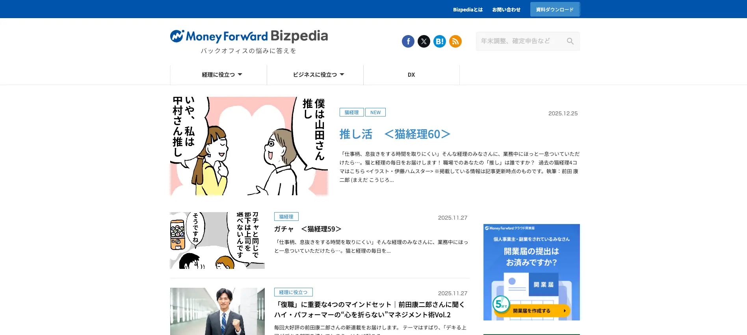Screen dimensions: 747x335
Task: Open article 推し活 ＜猫経理60＞
Action: click(x=395, y=134)
